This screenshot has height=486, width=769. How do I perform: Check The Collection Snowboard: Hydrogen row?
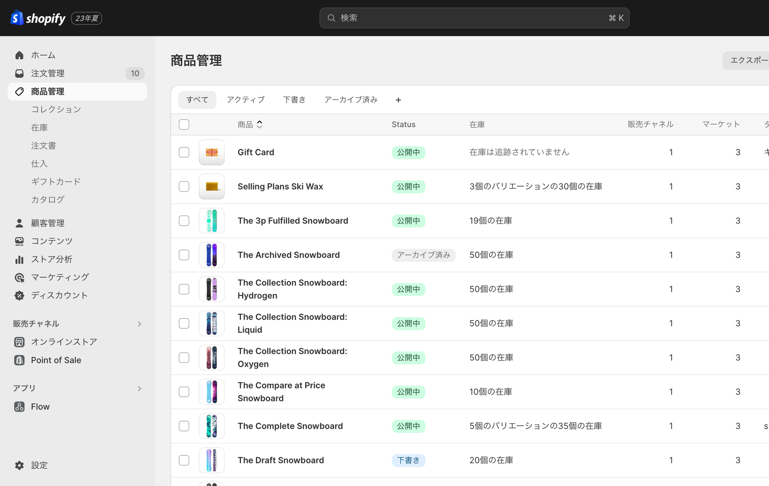184,289
